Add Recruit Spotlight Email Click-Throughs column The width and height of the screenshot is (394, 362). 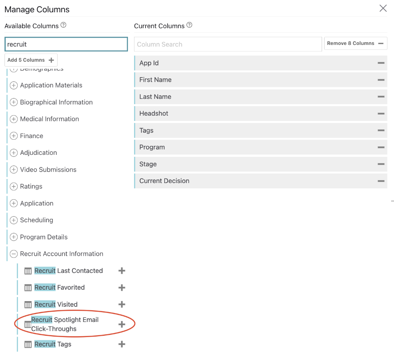pyautogui.click(x=121, y=324)
